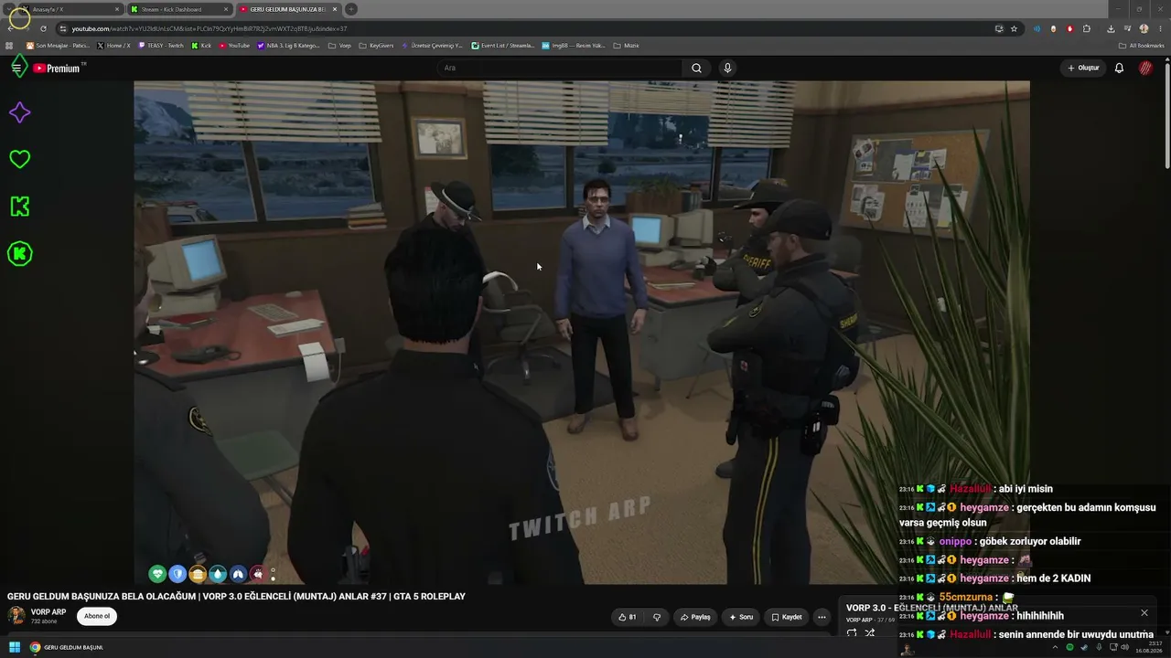Open the YouTube hamburger guide menu
The image size is (1171, 658).
click(x=16, y=68)
